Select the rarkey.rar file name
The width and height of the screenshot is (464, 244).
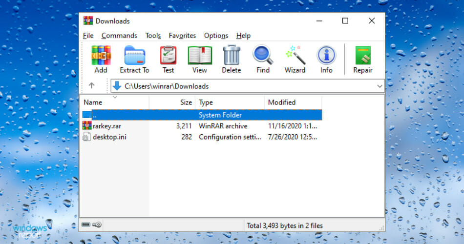(107, 126)
